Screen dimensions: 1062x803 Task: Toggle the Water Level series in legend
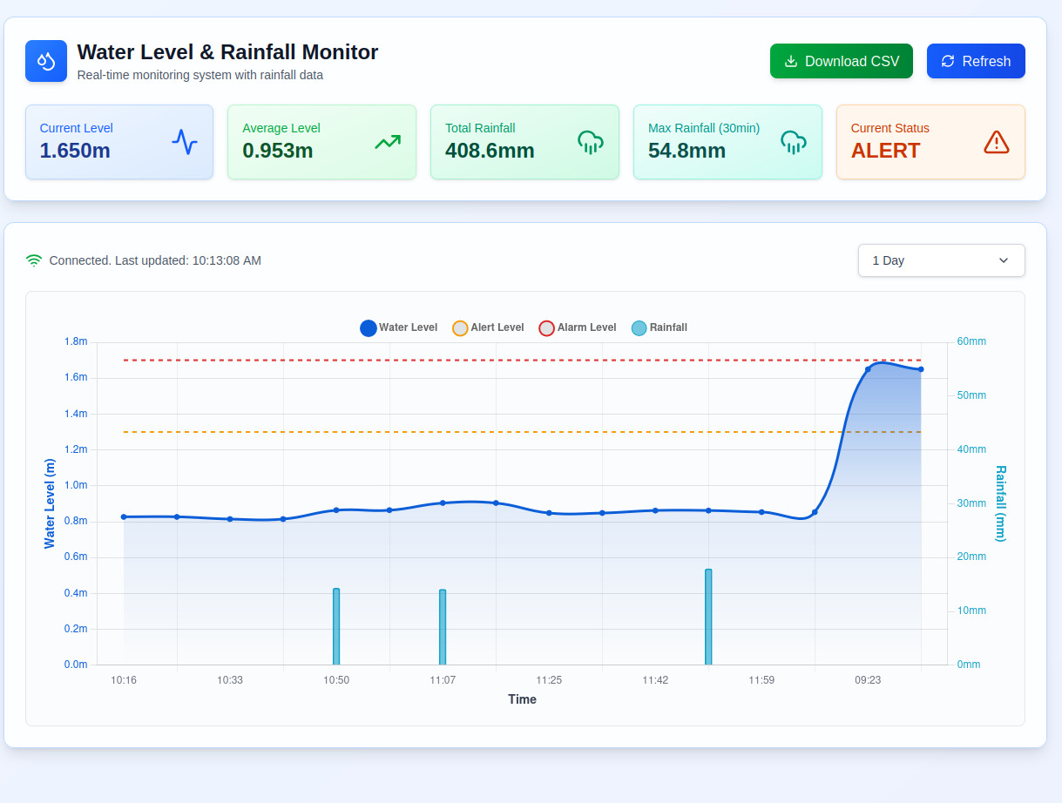click(x=369, y=328)
